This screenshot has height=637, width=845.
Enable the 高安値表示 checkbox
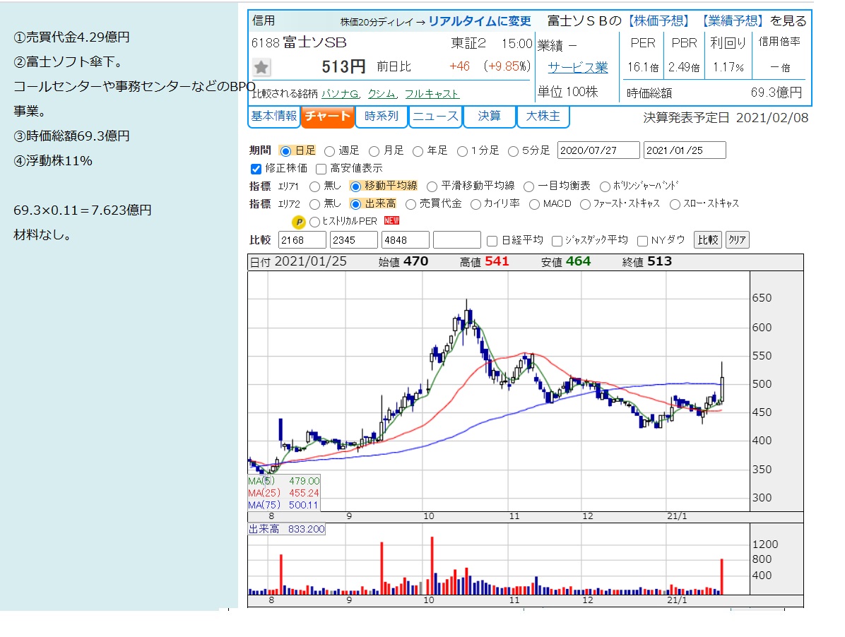321,169
